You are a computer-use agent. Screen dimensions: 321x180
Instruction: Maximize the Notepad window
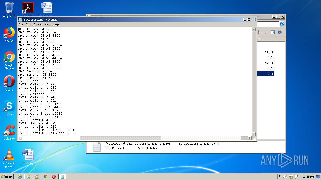click(249, 20)
